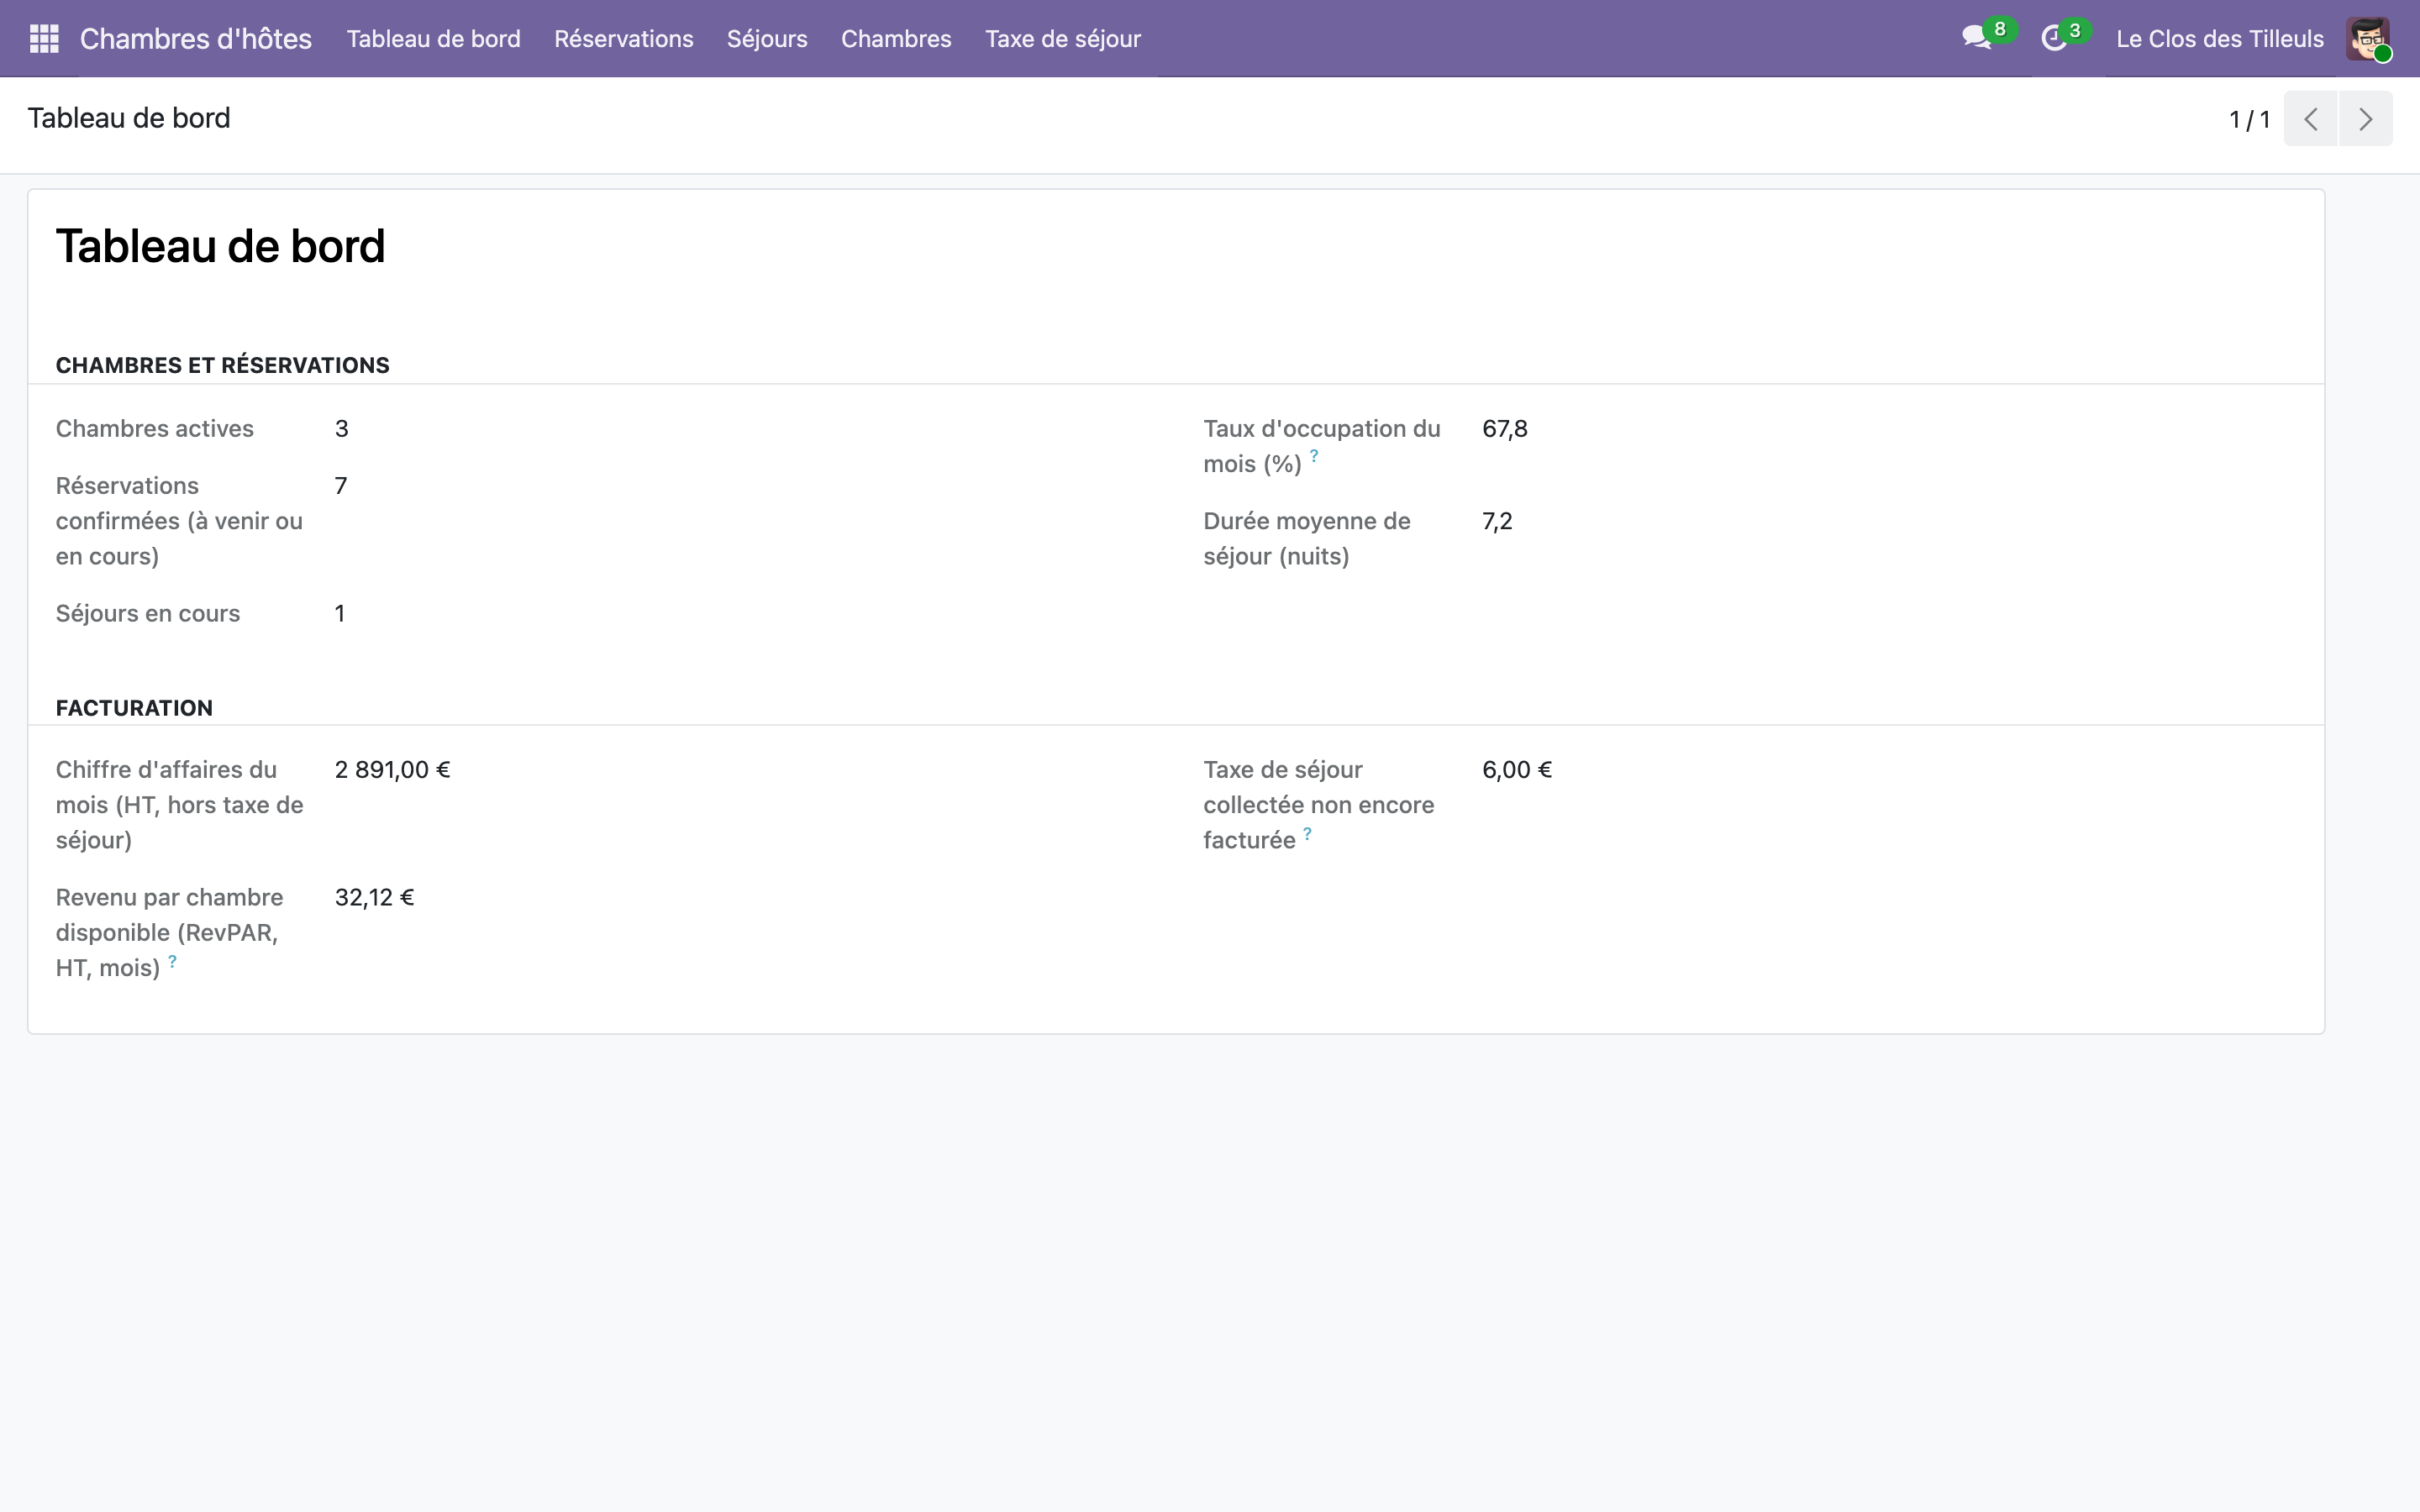Click the FACTURATION section header

134,708
